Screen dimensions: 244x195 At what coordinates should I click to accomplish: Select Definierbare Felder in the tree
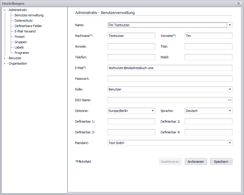pos(28,26)
